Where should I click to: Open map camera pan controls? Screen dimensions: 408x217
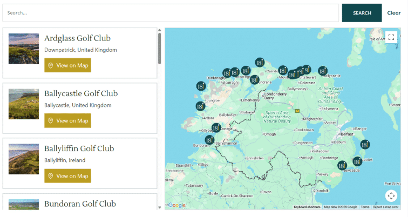coord(391,195)
